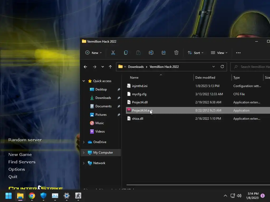Click Downloads breadcrumb in address bar

[136, 67]
